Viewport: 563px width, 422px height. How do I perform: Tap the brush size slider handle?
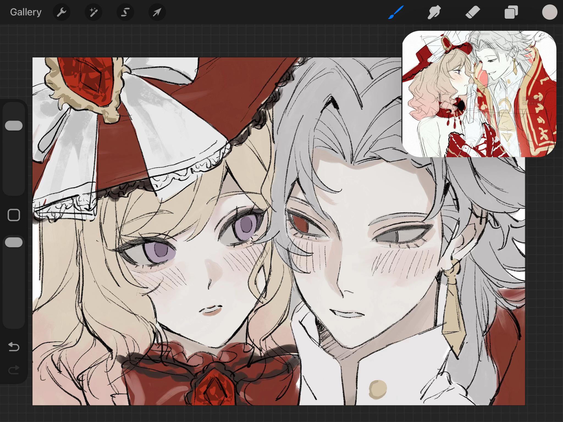[x=14, y=126]
